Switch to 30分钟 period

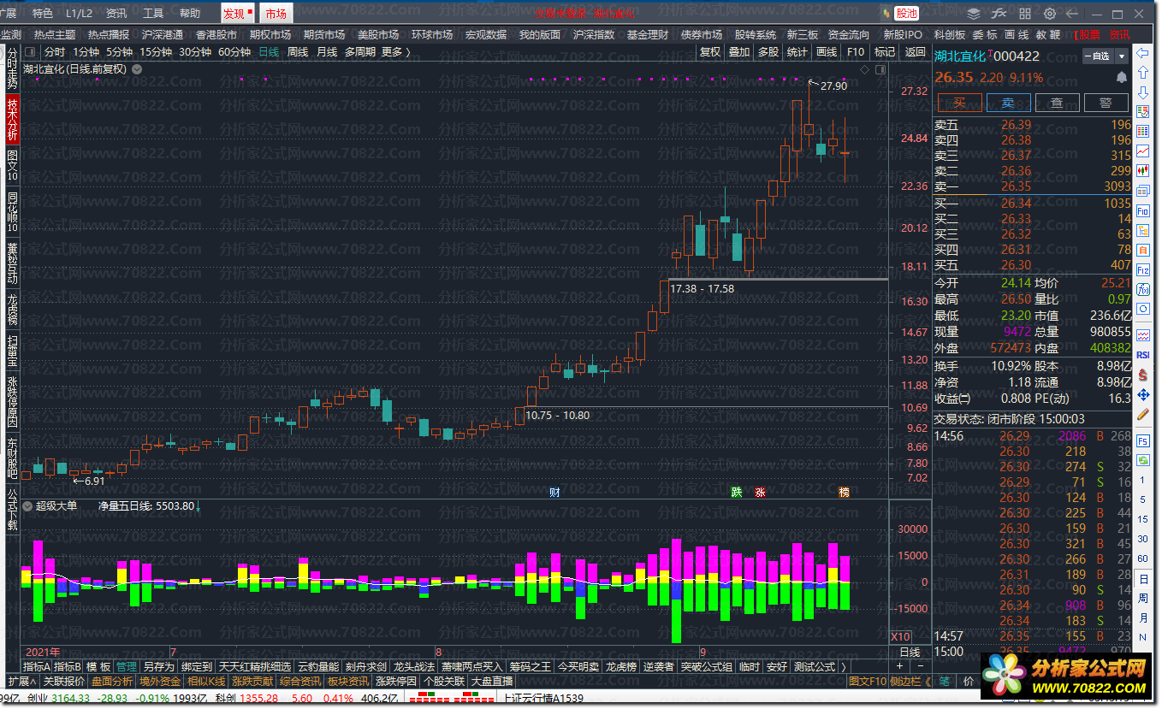(x=194, y=51)
